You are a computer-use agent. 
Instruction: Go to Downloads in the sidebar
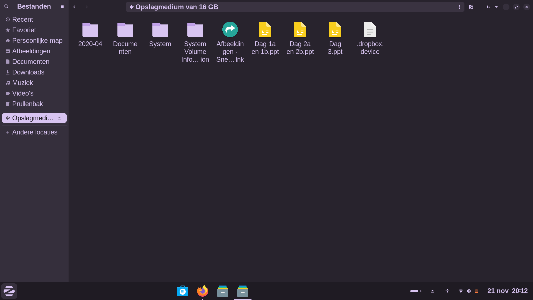click(28, 72)
